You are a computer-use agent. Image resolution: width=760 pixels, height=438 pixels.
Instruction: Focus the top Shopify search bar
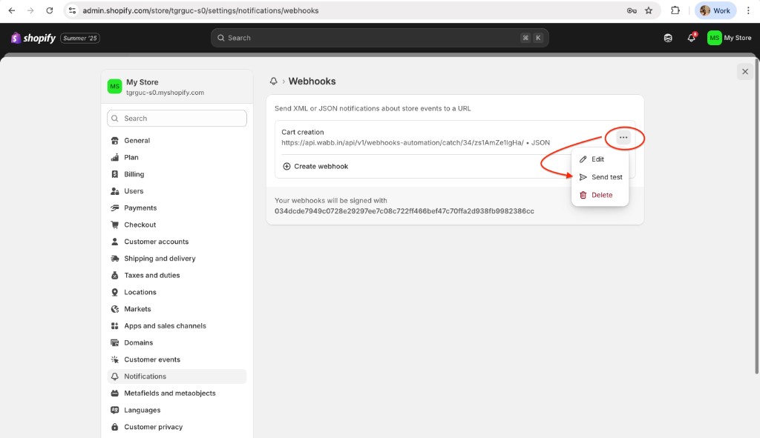coord(379,38)
